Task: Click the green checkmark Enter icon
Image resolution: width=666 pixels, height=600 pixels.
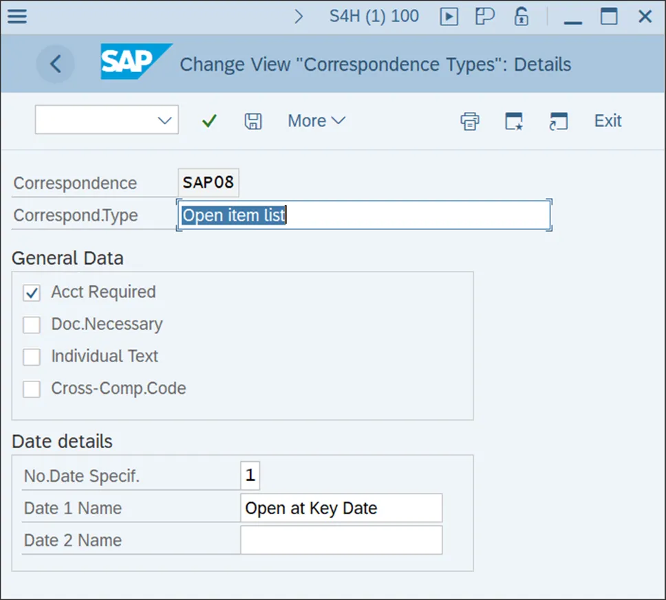Action: point(209,121)
